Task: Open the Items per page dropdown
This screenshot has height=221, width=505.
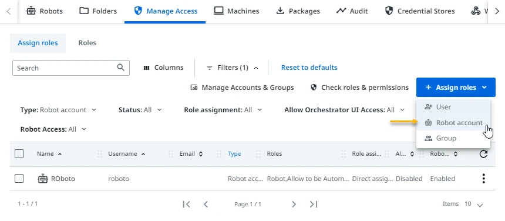Action: point(473,204)
